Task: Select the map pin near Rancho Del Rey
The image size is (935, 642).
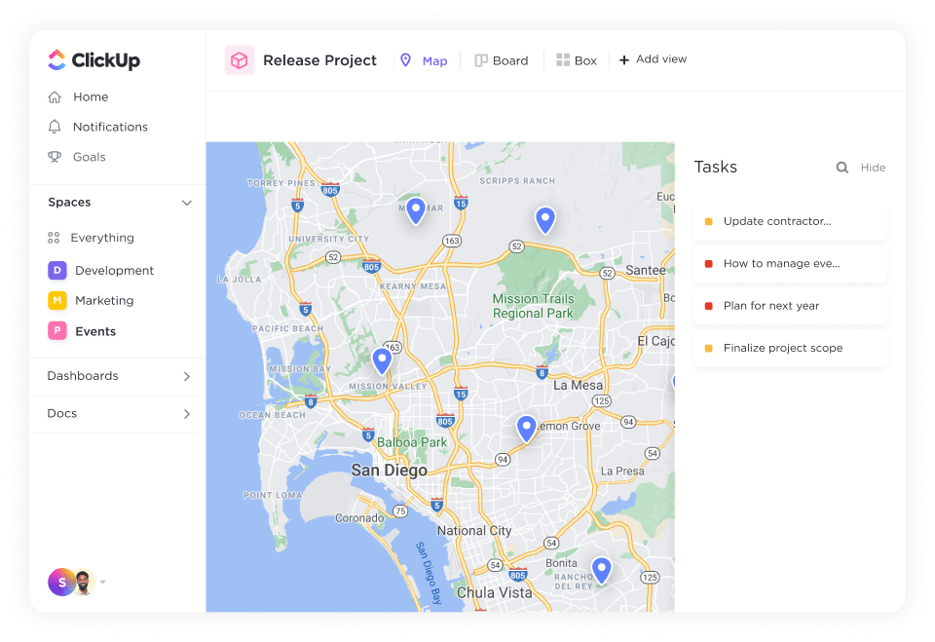Action: tap(601, 568)
